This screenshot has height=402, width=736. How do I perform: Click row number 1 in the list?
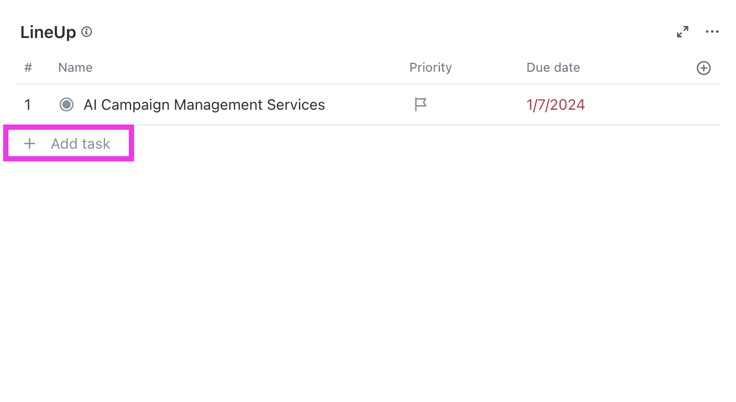click(28, 104)
